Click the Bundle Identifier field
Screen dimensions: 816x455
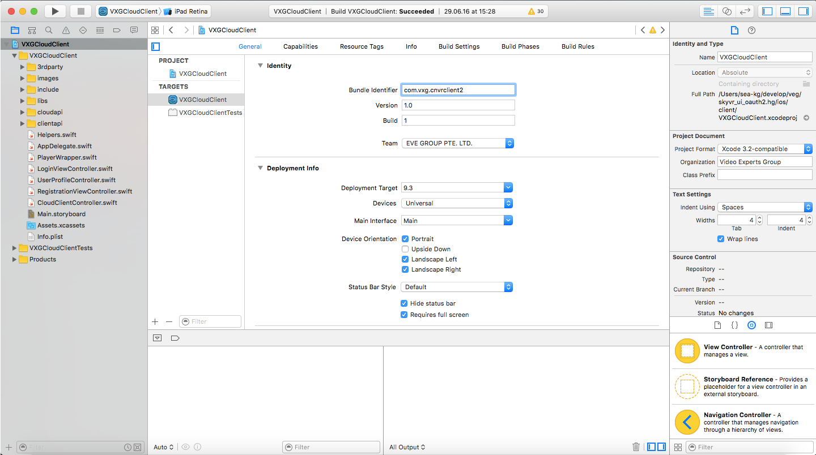click(458, 89)
